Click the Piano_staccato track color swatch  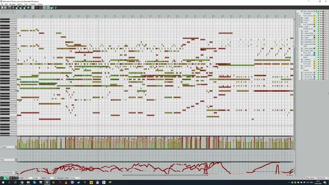click(314, 11)
